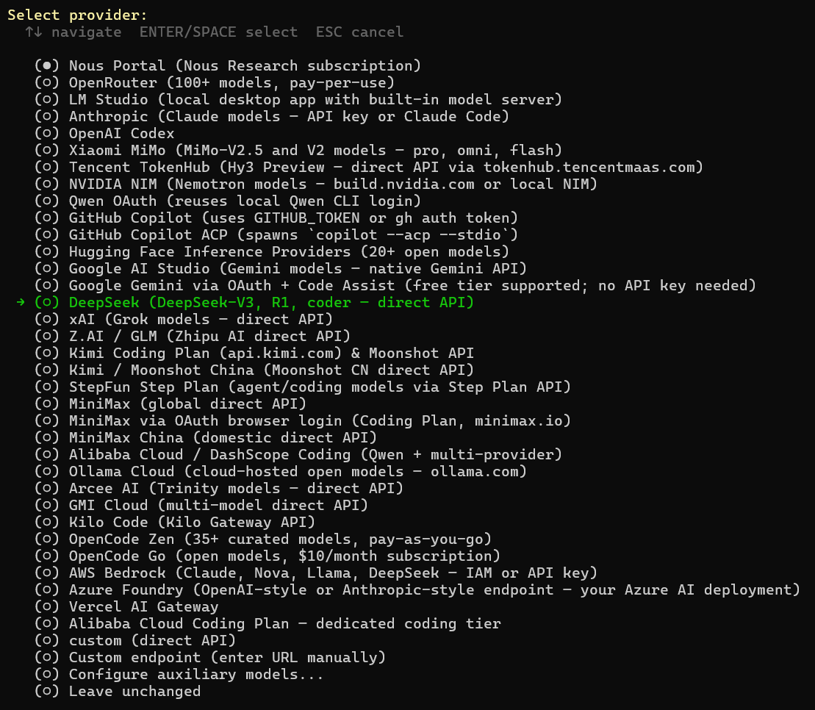Choose Google AI Studio Gemini API
Image resolution: width=815 pixels, height=710 pixels.
[x=281, y=268]
